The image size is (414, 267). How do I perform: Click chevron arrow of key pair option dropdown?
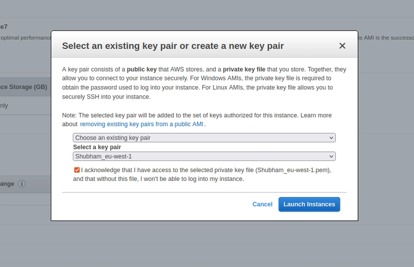point(332,138)
